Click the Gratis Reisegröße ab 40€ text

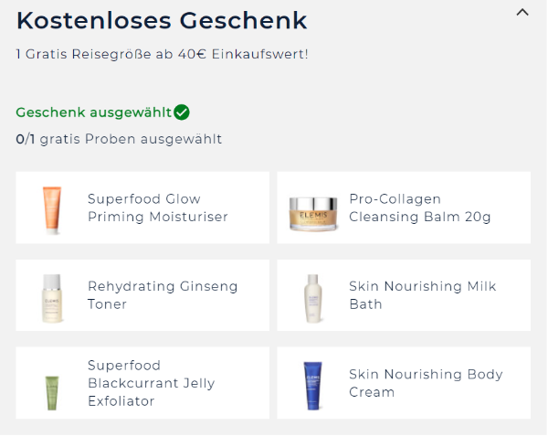click(x=163, y=54)
